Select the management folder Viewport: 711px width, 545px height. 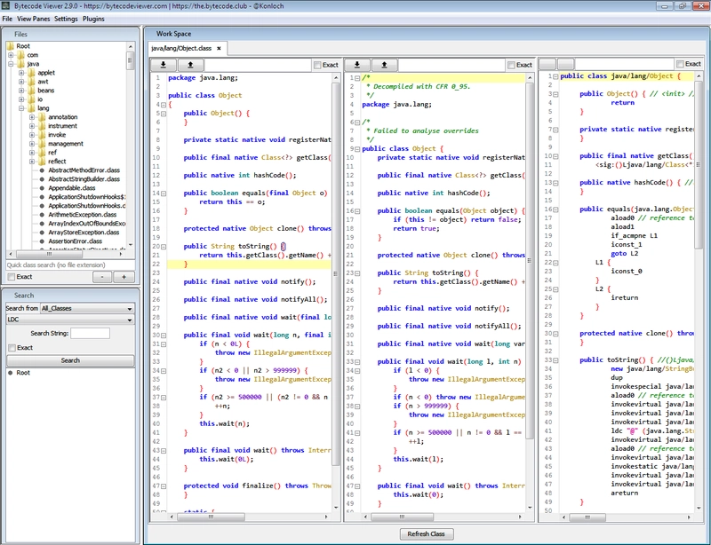pyautogui.click(x=60, y=144)
